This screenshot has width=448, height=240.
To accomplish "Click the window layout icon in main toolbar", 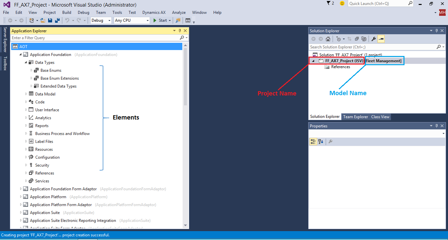I will tap(188, 20).
